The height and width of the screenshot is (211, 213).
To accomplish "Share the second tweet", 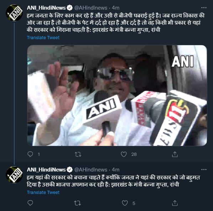I will [x=175, y=203].
